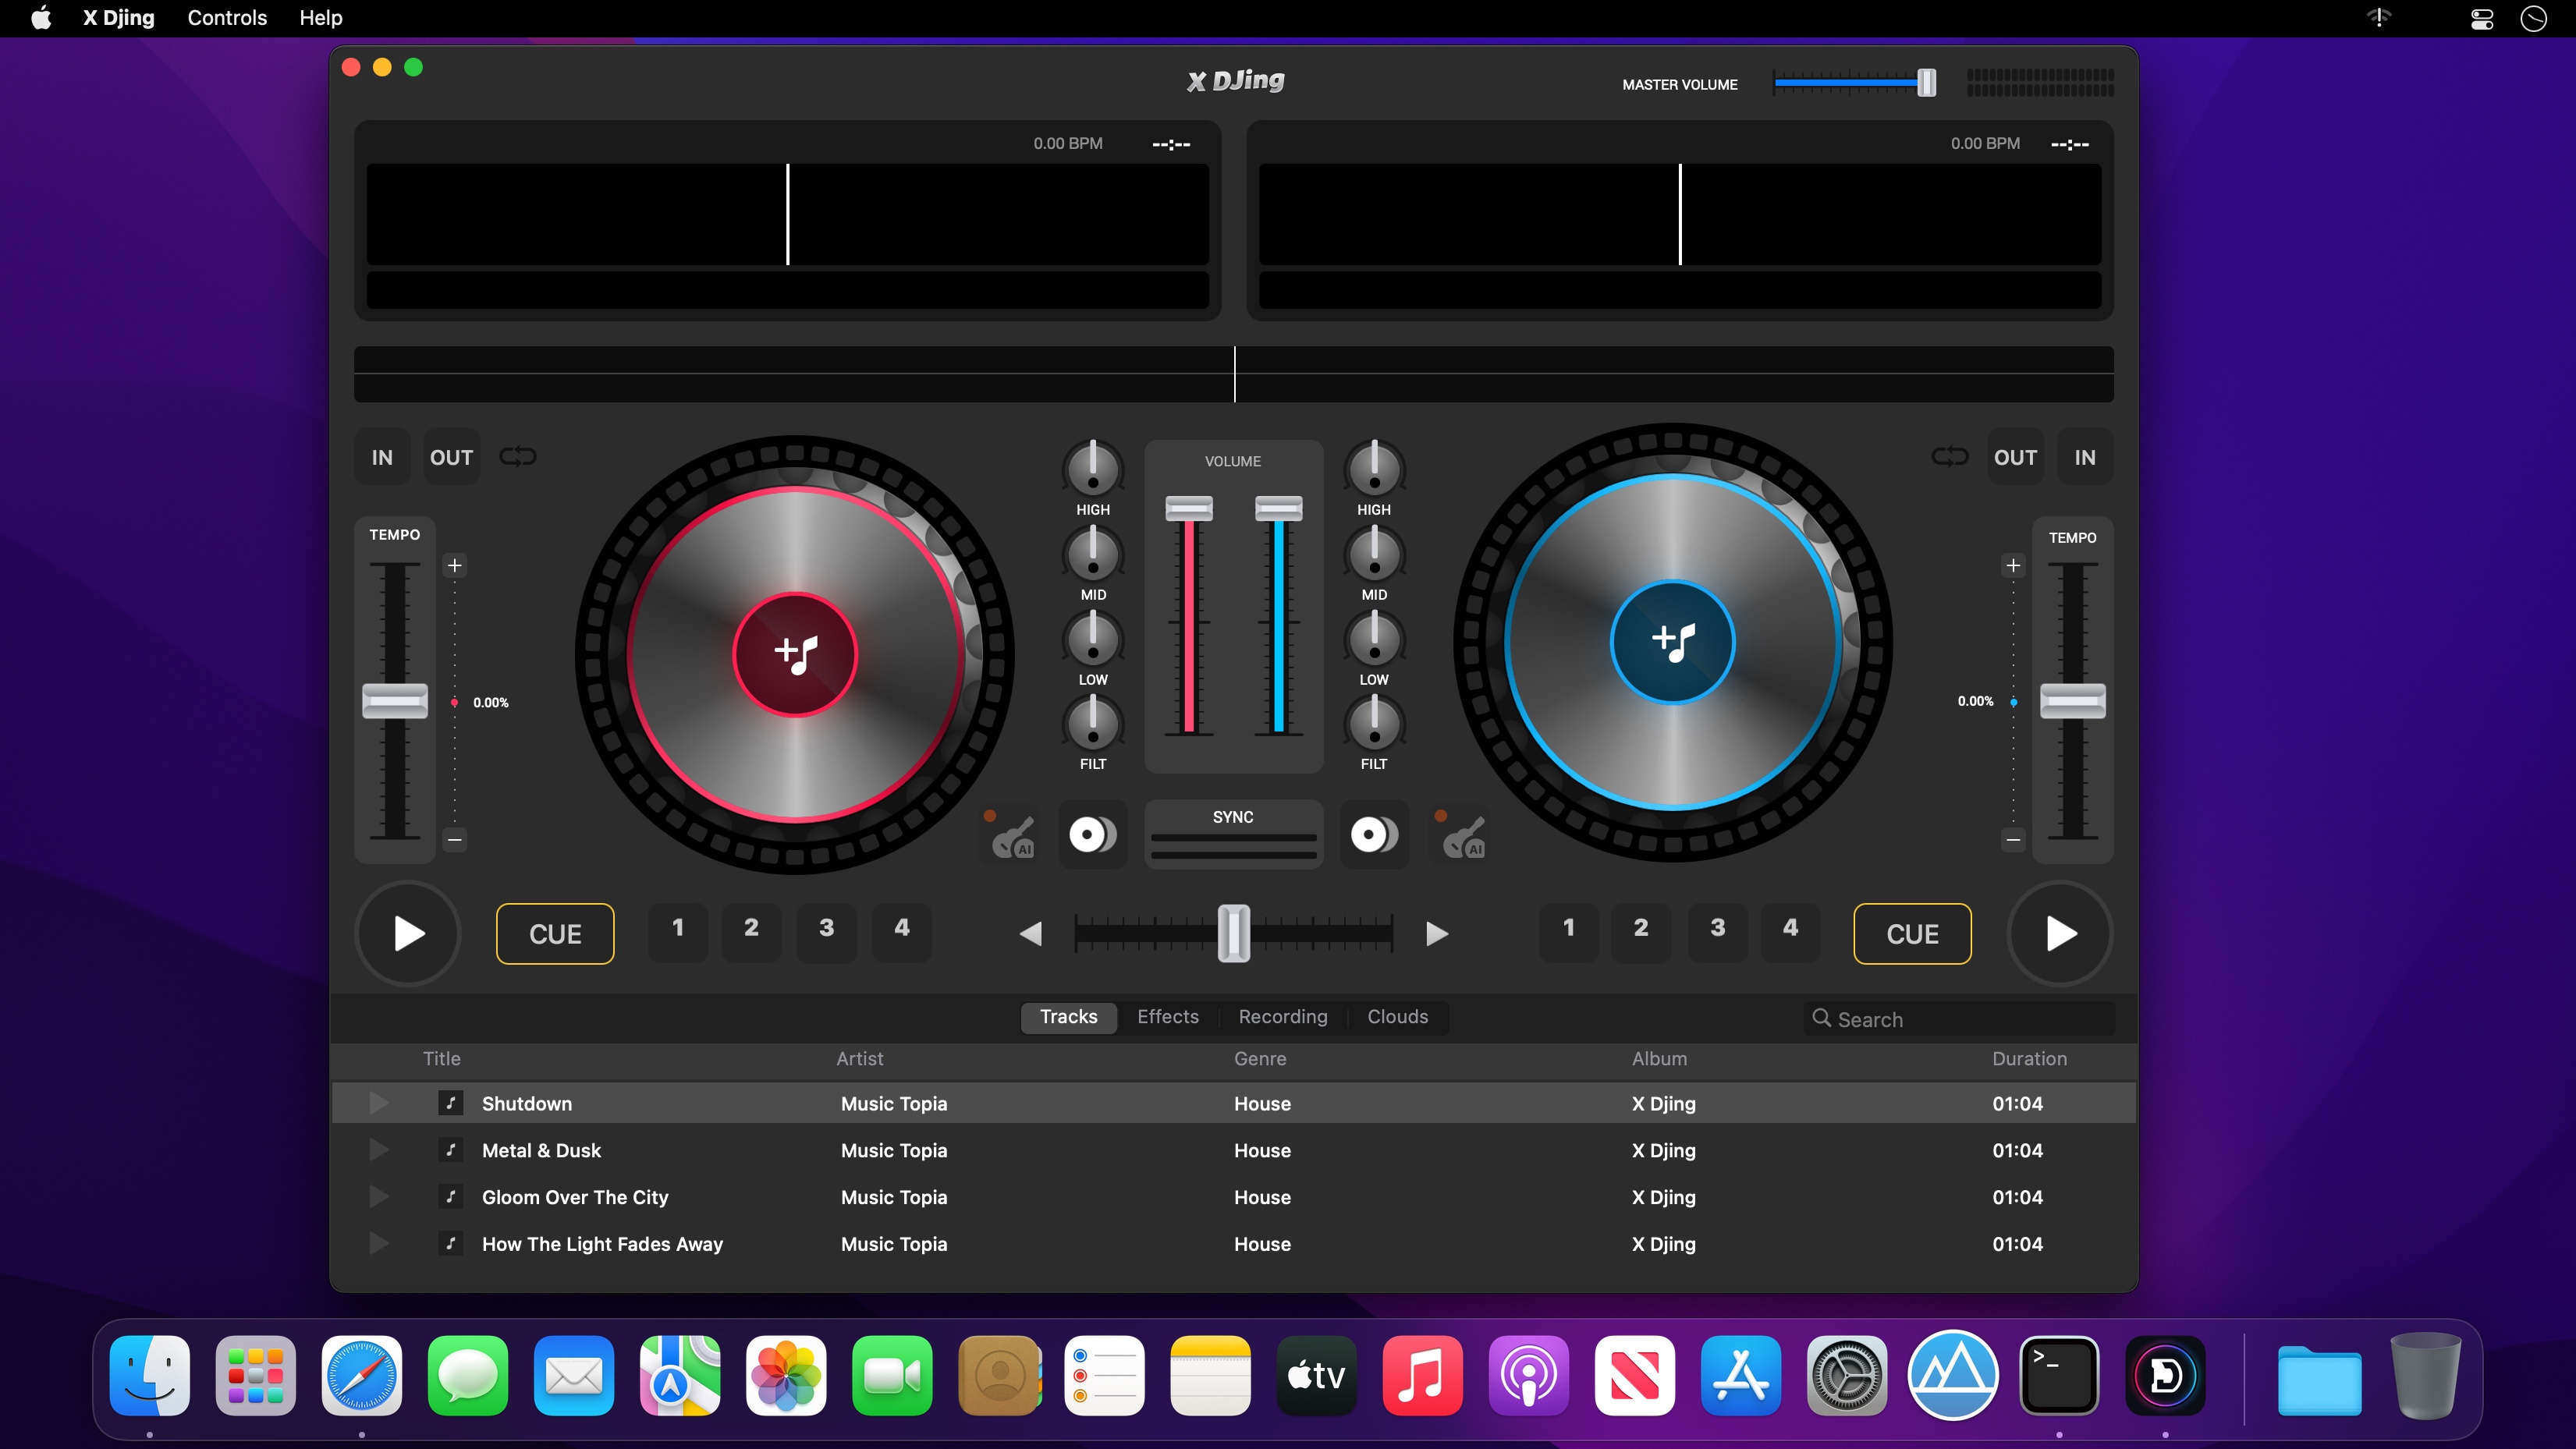Click the left LOW EQ knob
The height and width of the screenshot is (1449, 2576).
(1093, 639)
